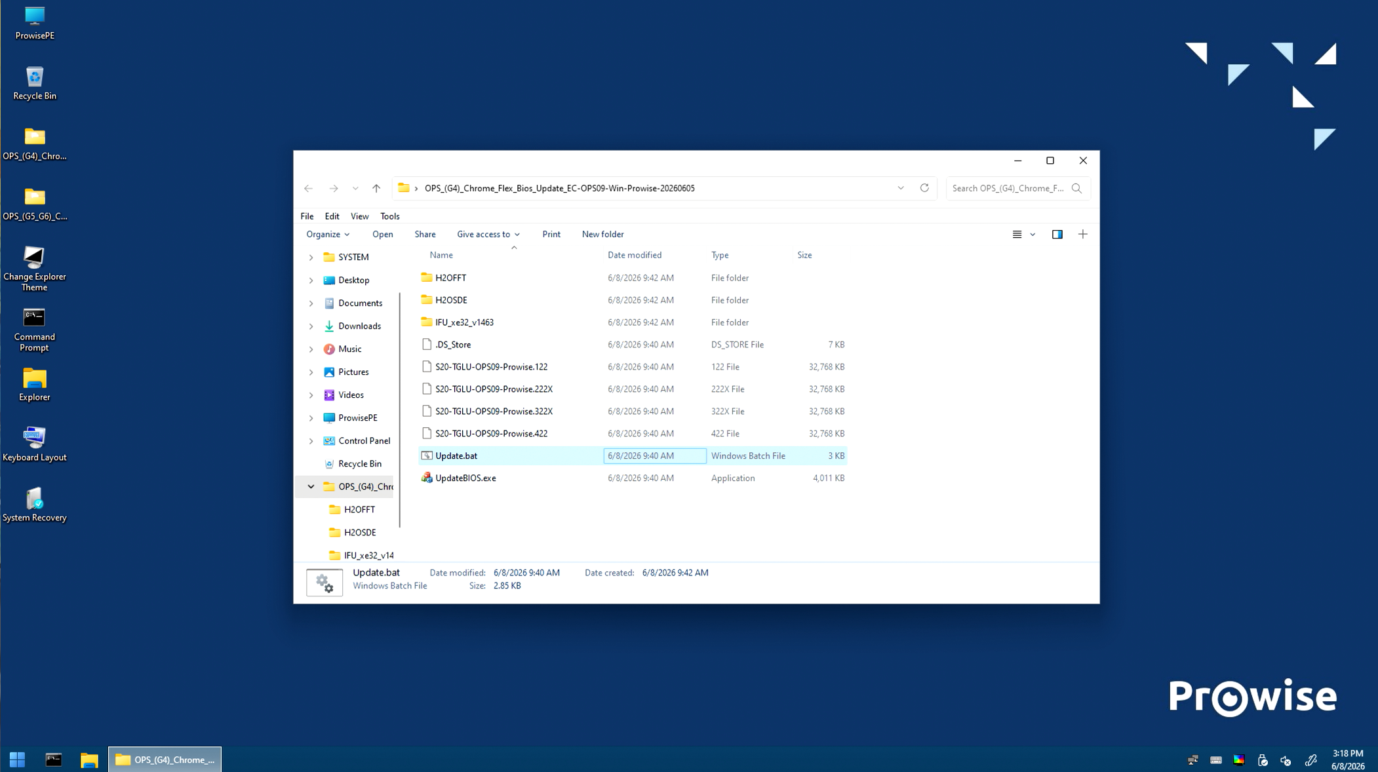Open the ProwisePE desktop icon
Viewport: 1378px width, 772px height.
pyautogui.click(x=34, y=22)
